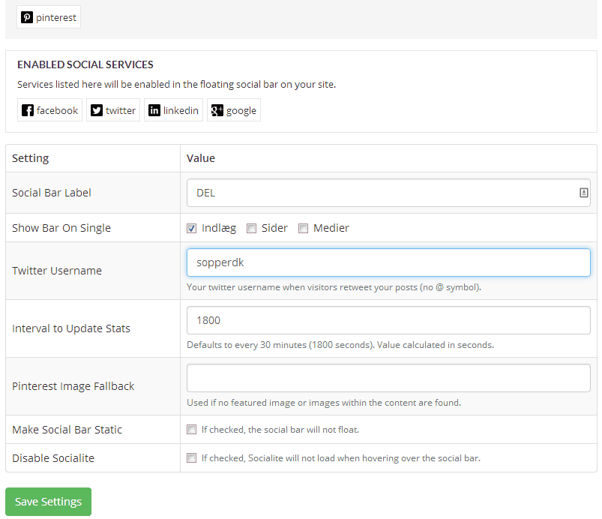Enable the Disable Socialite checkbox

pos(192,457)
